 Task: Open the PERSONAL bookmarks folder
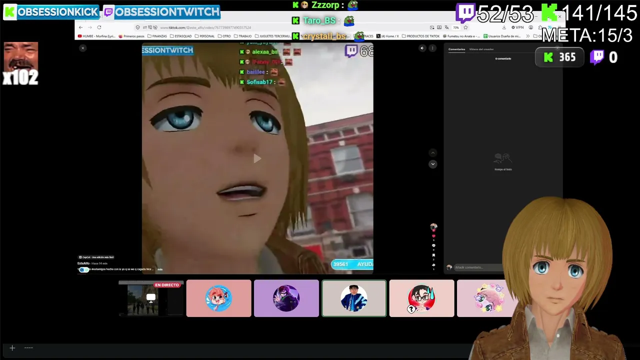204,36
